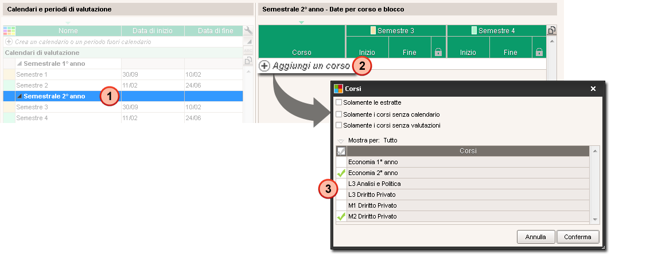Close the Corsi dialog

point(593,88)
